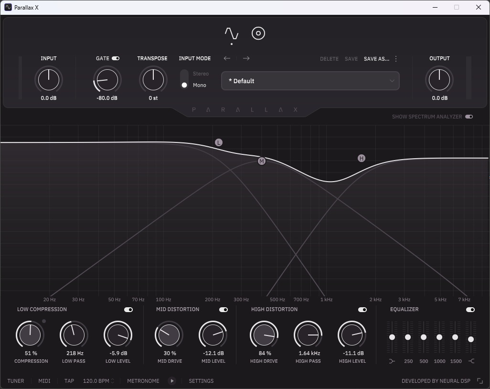Viewport: 490px width, 389px height.
Task: Click the 1500 Hz EQ slider
Action: tap(455, 337)
